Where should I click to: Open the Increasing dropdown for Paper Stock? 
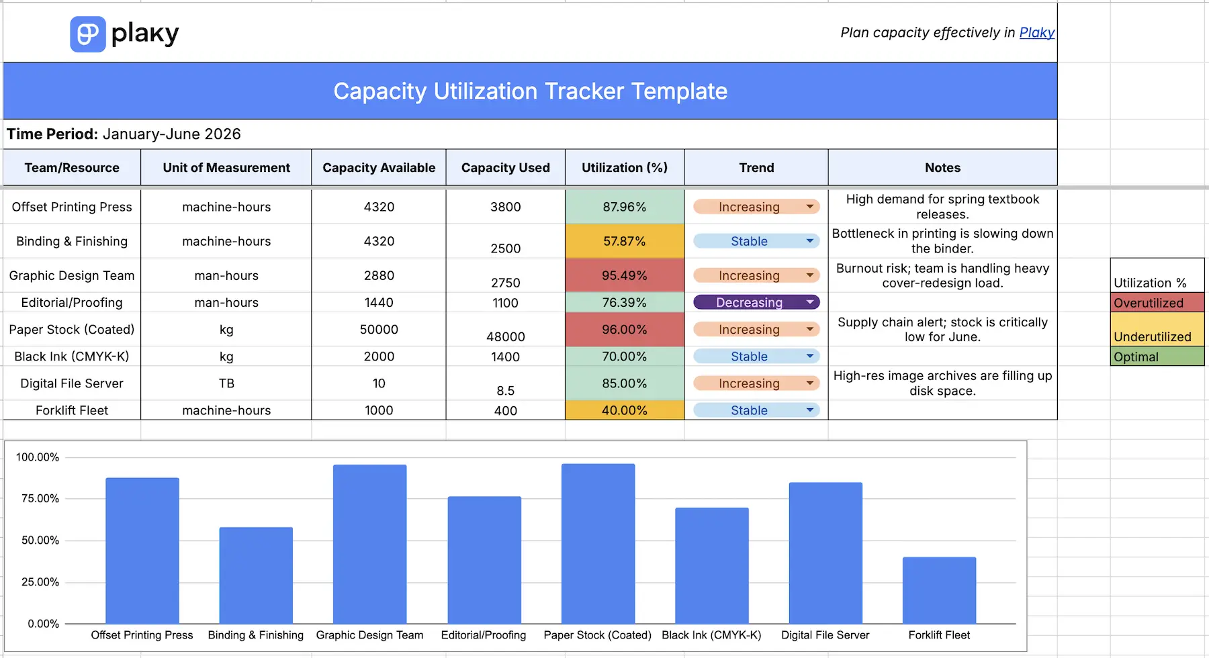point(756,329)
